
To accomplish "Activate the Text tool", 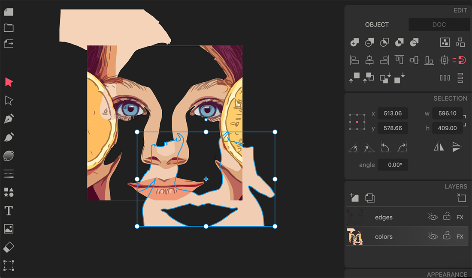I will (9, 211).
